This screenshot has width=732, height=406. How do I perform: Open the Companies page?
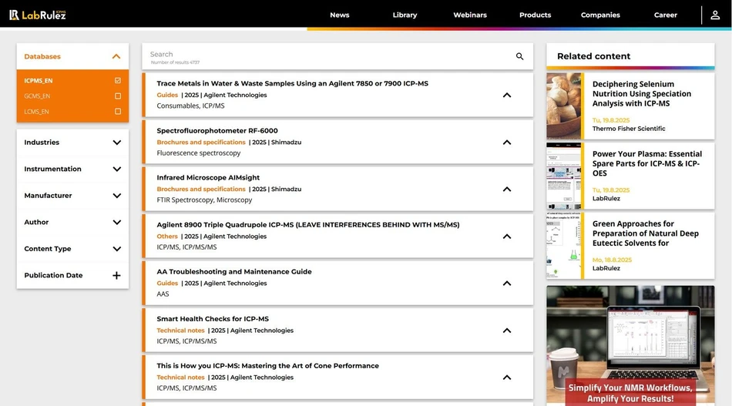(x=600, y=15)
